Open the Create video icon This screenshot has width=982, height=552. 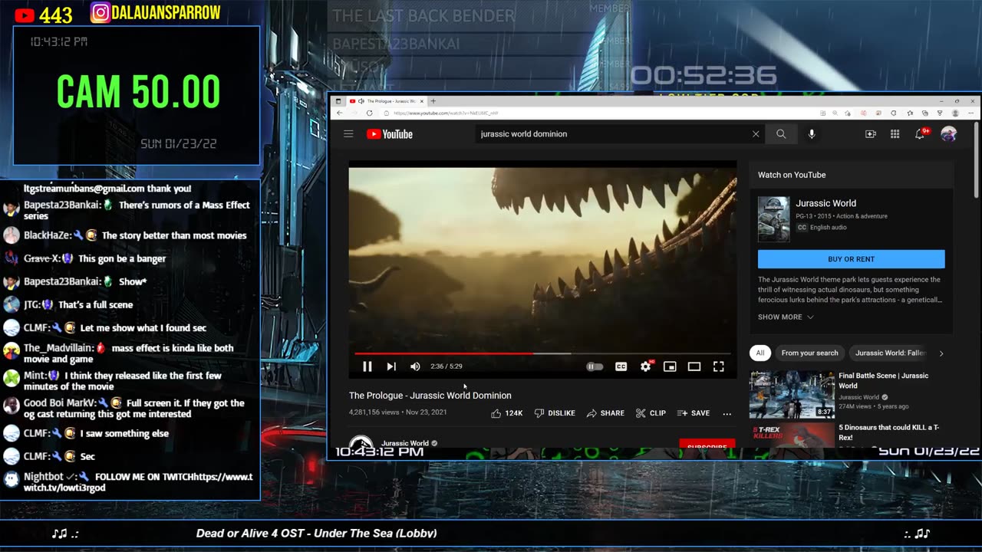pos(871,134)
